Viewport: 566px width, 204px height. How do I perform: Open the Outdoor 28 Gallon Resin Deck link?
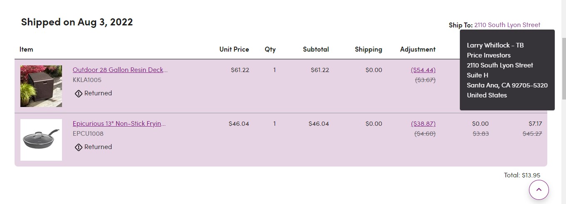(120, 70)
